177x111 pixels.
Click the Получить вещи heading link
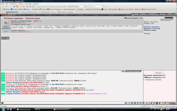pos(33,18)
